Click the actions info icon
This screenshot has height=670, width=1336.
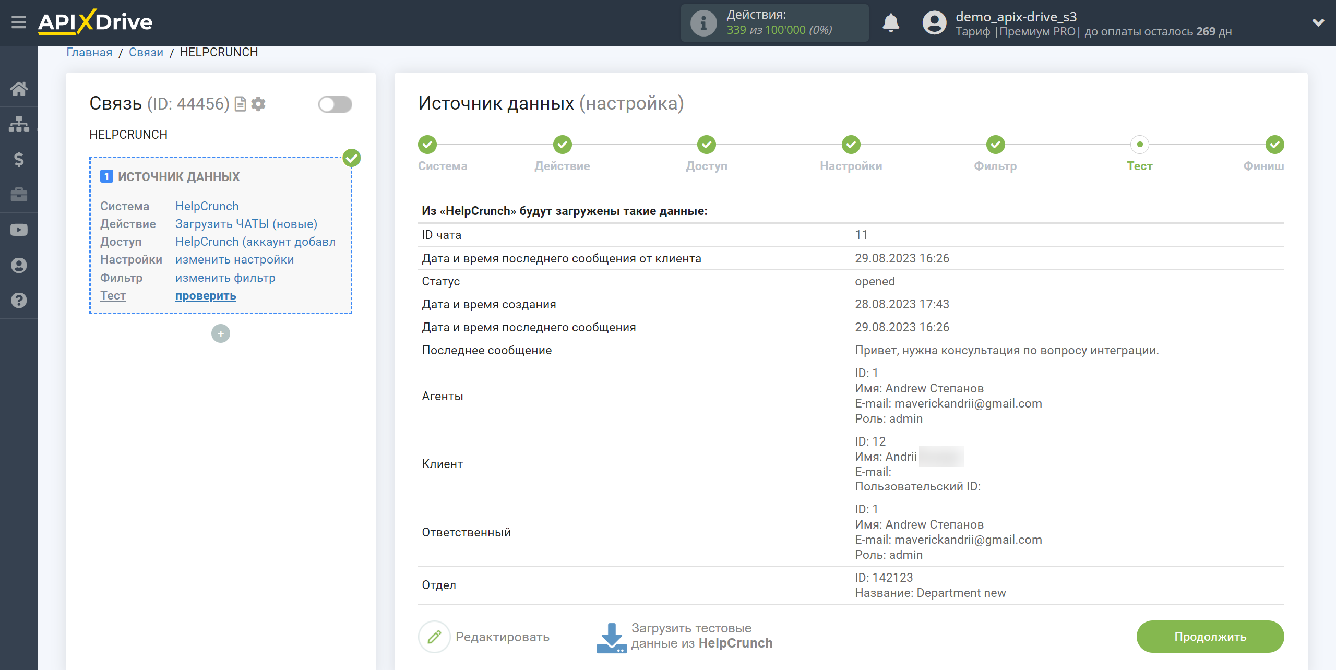703,23
